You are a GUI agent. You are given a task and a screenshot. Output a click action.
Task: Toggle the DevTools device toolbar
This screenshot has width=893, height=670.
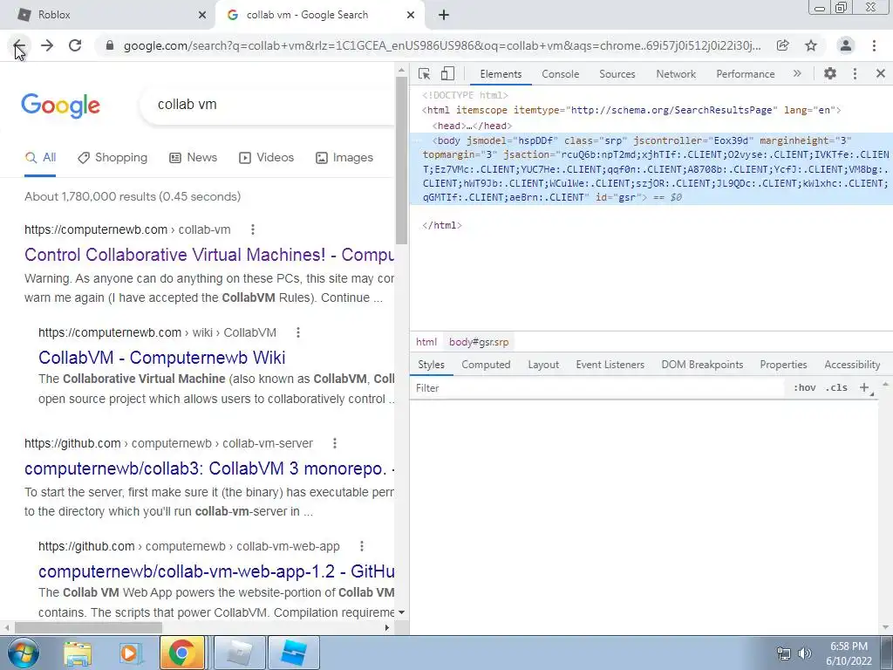[447, 73]
